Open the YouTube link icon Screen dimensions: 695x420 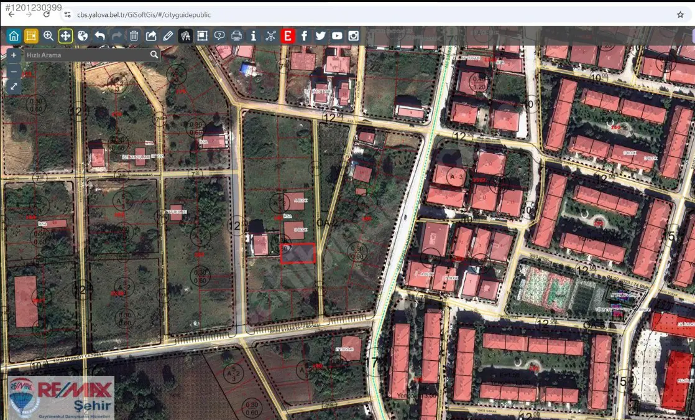tap(337, 36)
